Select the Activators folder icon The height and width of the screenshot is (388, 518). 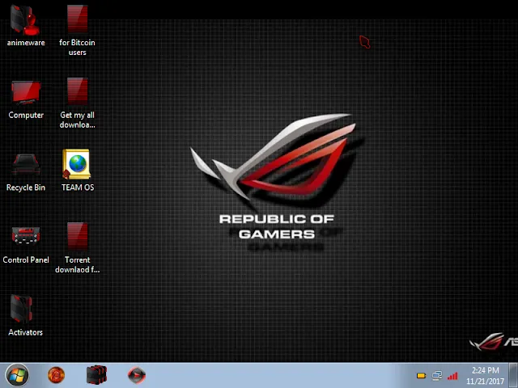coord(21,309)
